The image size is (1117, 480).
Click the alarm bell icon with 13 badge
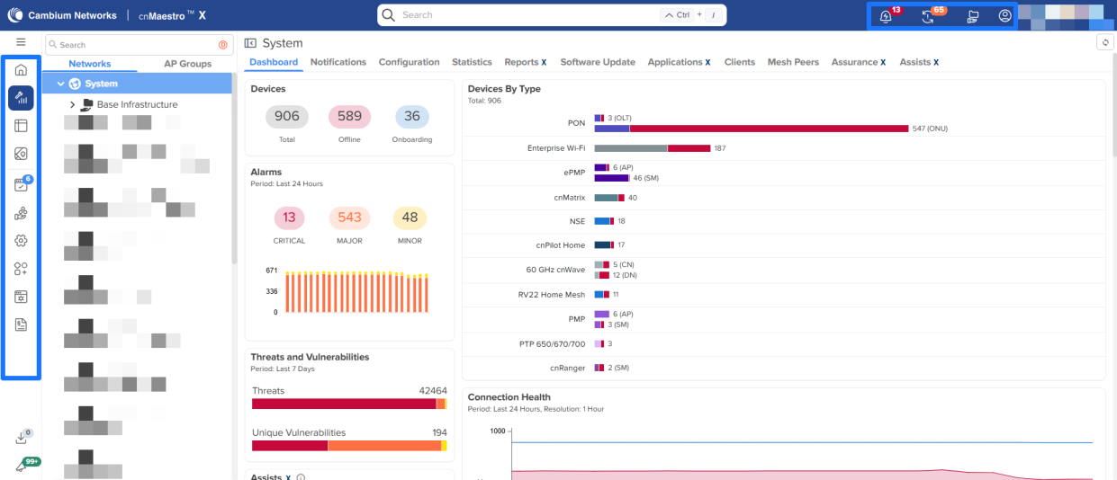[886, 16]
